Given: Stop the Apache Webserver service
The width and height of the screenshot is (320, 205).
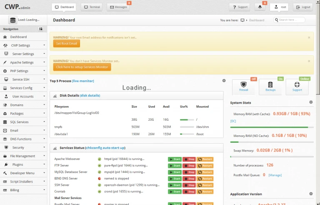Looking at the screenshot, I should pyautogui.click(x=189, y=159).
